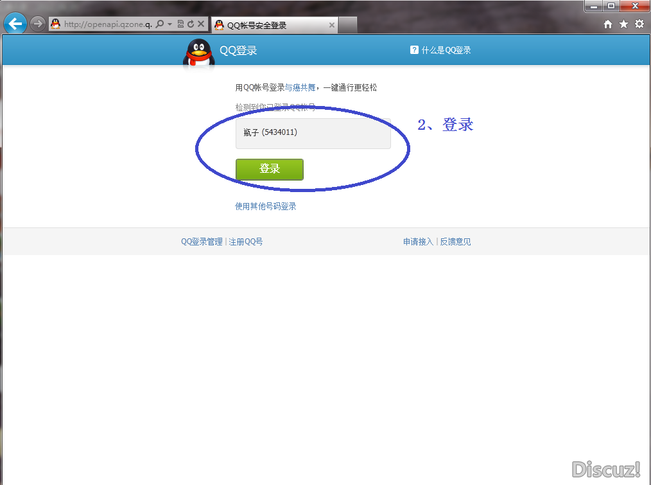
Task: Open the address bar dropdown arrow
Action: [169, 24]
